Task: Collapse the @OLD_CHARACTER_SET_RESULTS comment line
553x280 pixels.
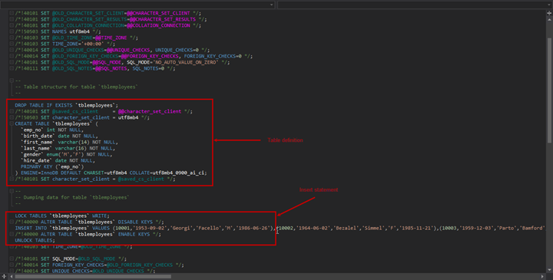Action: [12, 19]
